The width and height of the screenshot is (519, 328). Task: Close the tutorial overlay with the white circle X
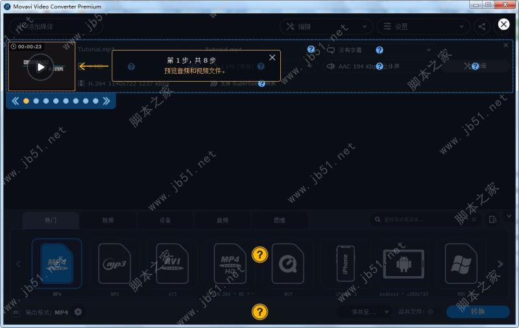[x=503, y=24]
